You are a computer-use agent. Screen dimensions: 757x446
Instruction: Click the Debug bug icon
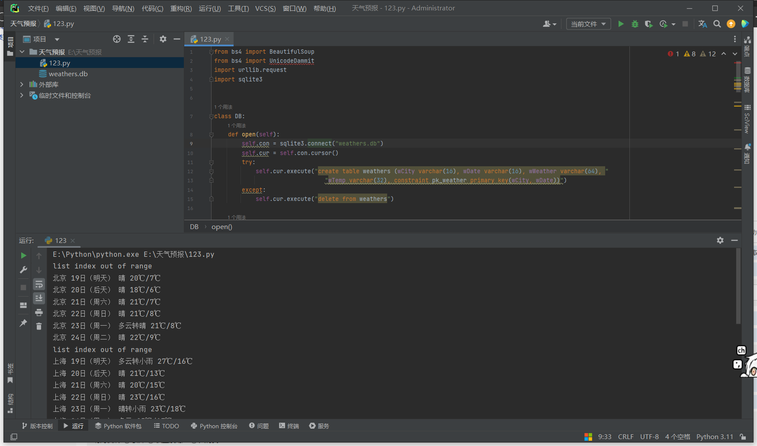coord(635,24)
